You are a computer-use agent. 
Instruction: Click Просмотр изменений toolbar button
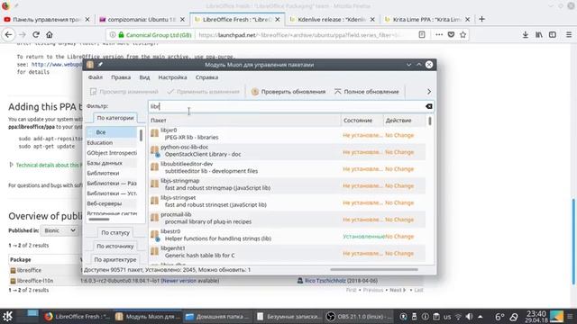point(124,92)
